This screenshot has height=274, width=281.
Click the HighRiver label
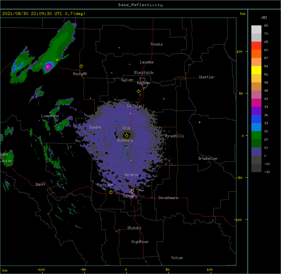(140, 242)
